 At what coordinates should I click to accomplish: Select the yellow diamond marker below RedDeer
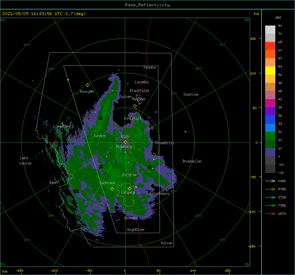(x=135, y=106)
